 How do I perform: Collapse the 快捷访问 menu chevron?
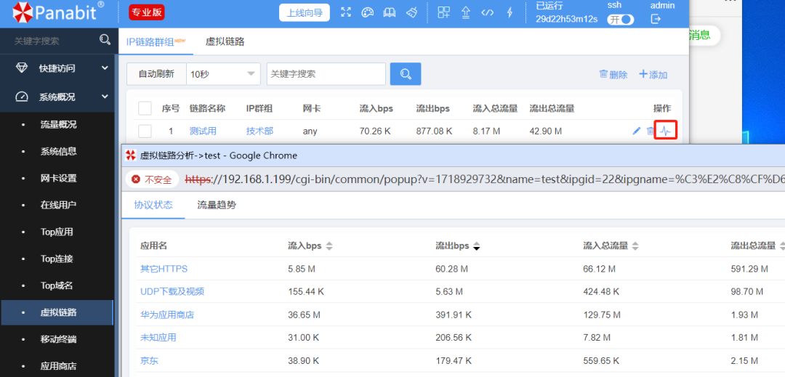(105, 68)
